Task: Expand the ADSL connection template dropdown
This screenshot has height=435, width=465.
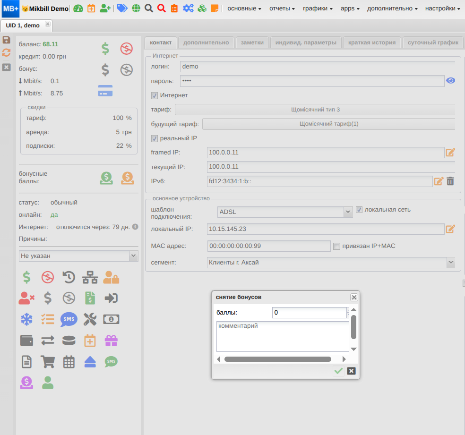Action: (x=348, y=212)
